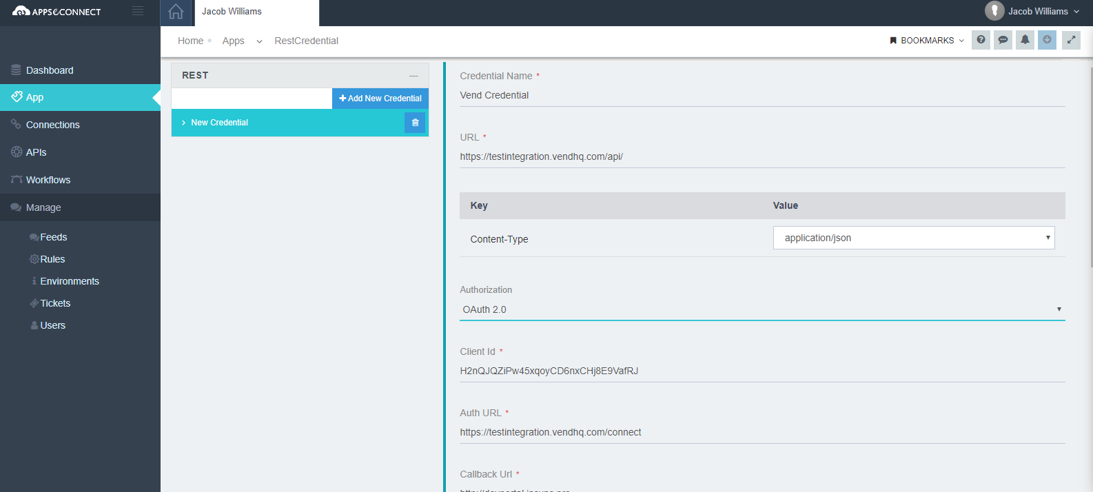
Task: Open Rules under Manage
Action: point(52,259)
